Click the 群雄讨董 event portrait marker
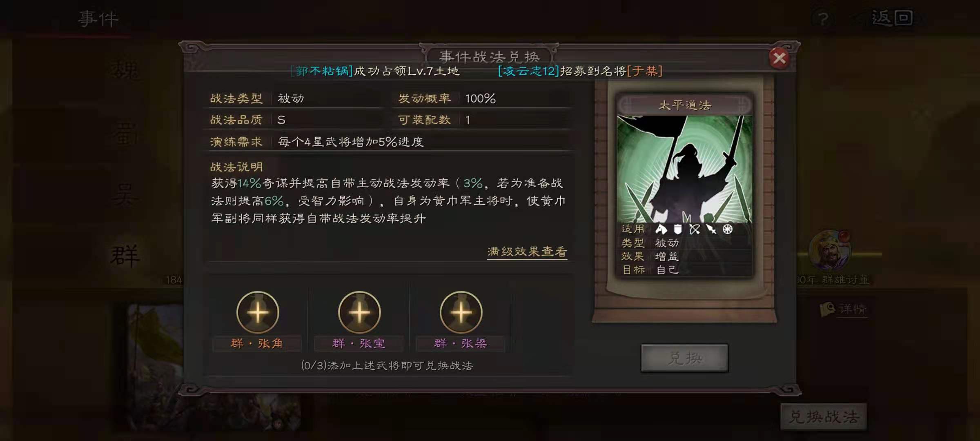980x441 pixels. [830, 251]
